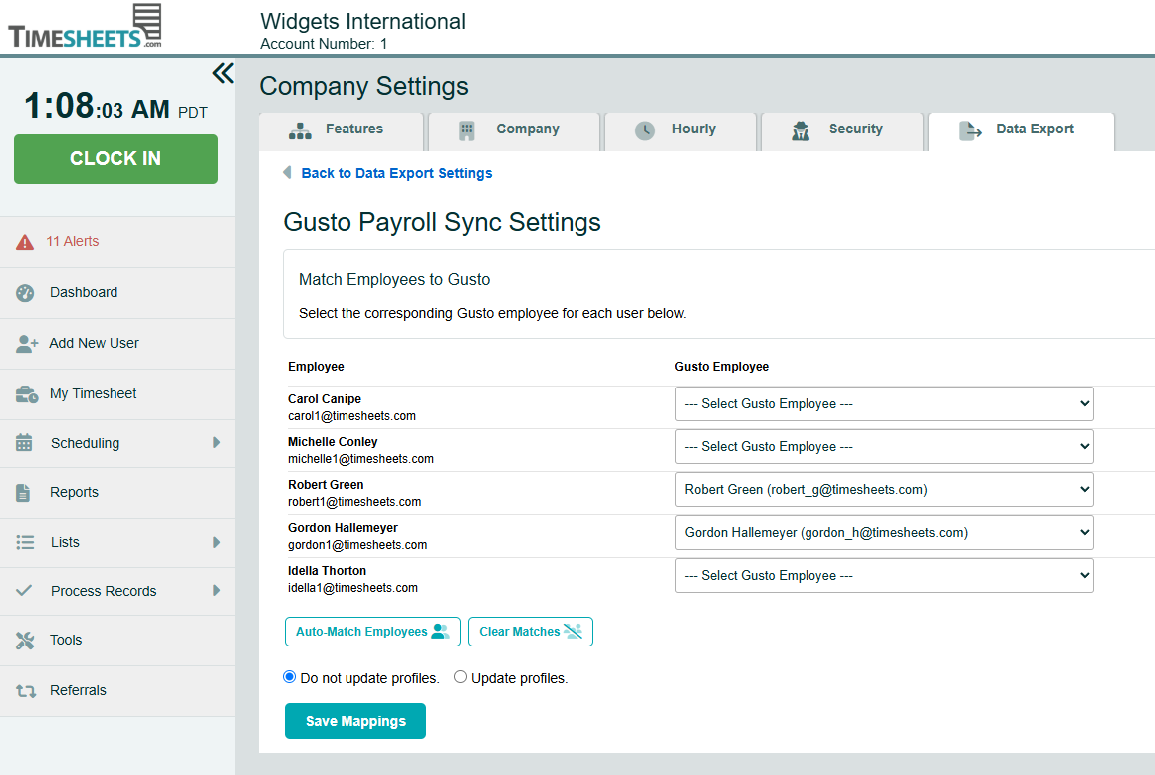Image resolution: width=1155 pixels, height=775 pixels.
Task: Open Gusto Employee dropdown for Robert Green
Action: [884, 489]
